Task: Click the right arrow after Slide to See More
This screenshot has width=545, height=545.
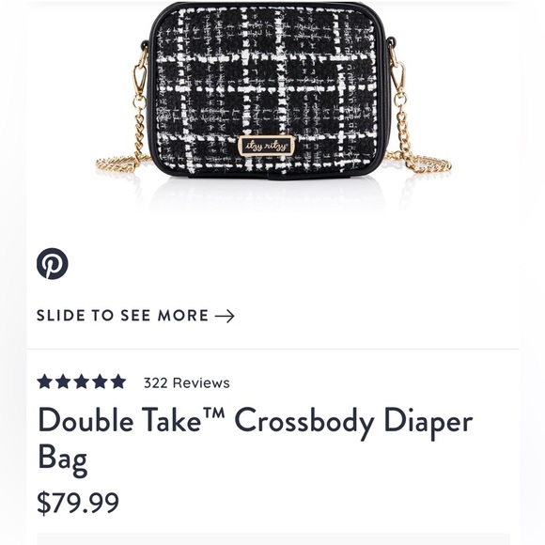Action: (225, 316)
